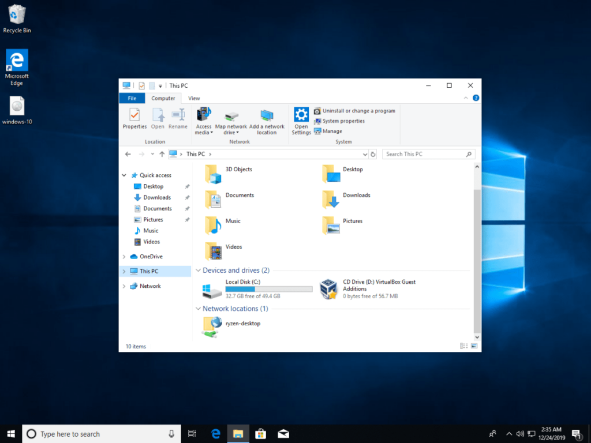591x443 pixels.
Task: Open the address bar history dropdown
Action: (365, 154)
